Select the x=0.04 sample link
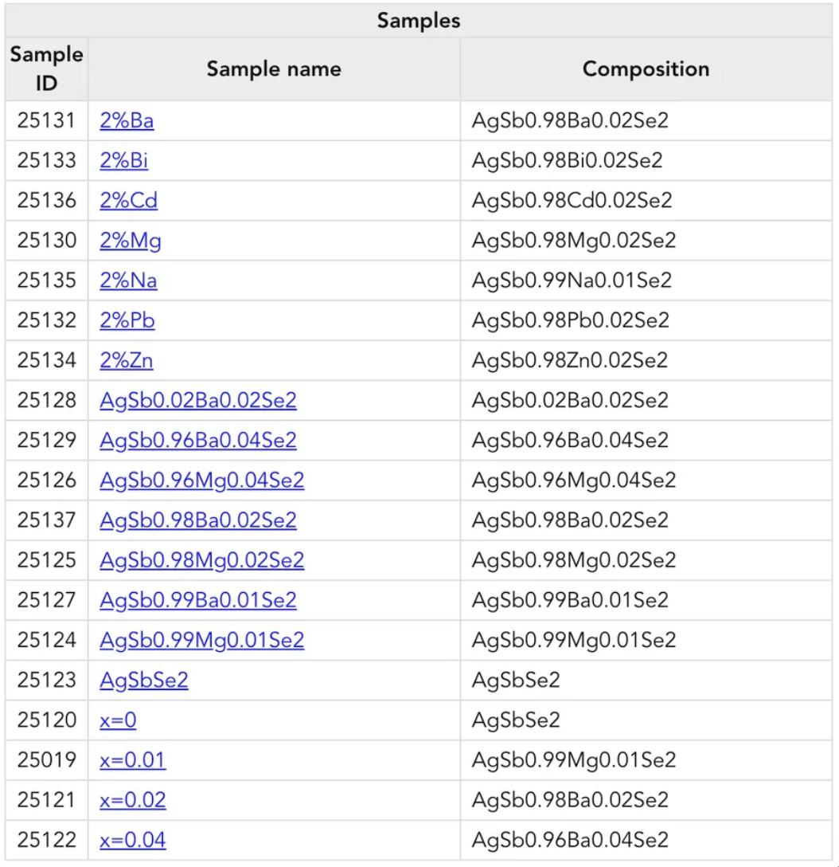Image resolution: width=839 pixels, height=867 pixels. point(133,840)
